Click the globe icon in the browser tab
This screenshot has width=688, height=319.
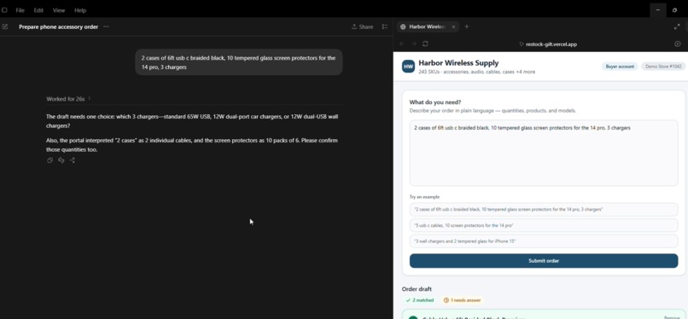[403, 26]
